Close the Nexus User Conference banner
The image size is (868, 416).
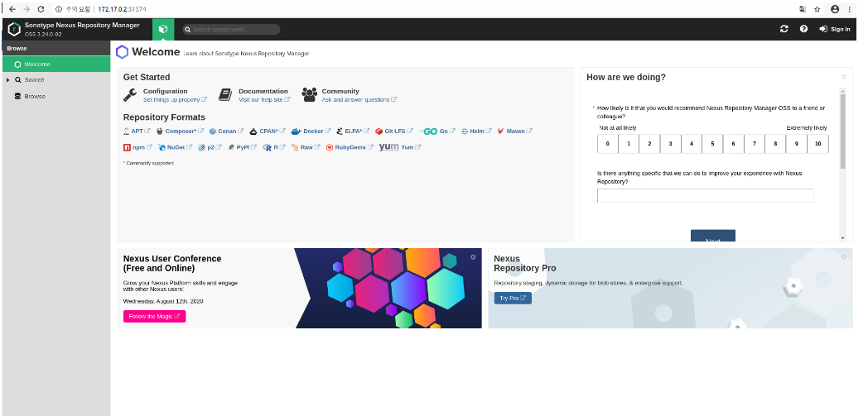(x=473, y=257)
